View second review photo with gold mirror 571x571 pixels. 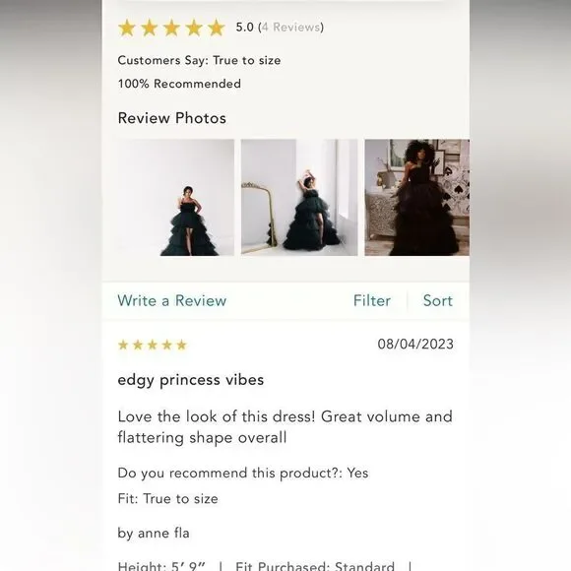tap(299, 197)
